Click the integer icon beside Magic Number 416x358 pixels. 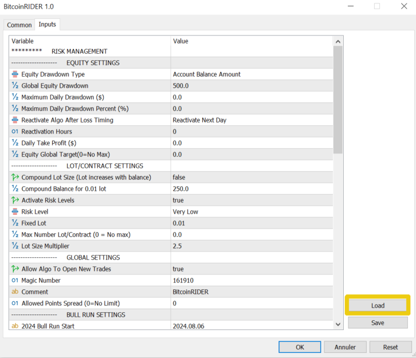[x=15, y=280]
